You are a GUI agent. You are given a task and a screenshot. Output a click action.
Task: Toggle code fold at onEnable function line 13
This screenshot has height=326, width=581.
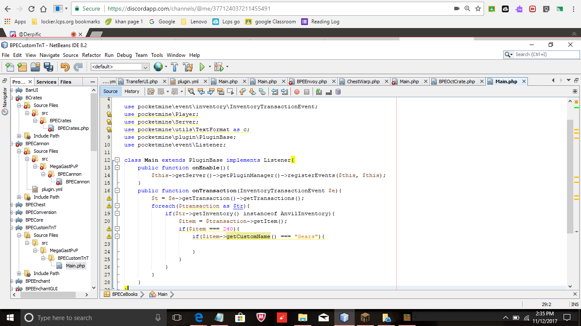(x=117, y=168)
